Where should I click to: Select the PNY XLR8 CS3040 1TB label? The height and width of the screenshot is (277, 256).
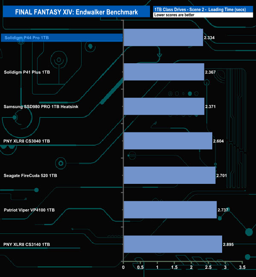click(x=26, y=141)
